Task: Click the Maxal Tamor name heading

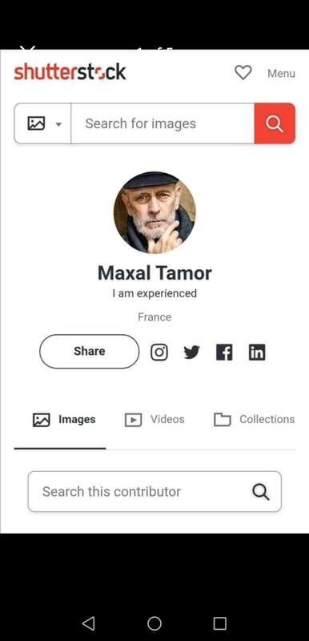Action: click(x=154, y=272)
